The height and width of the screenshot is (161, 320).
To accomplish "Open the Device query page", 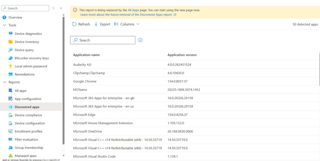I will [x=24, y=50].
